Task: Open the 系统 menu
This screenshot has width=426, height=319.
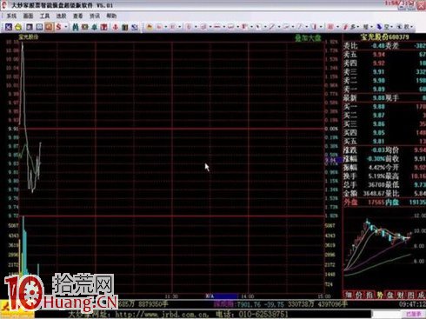Action: 11,16
